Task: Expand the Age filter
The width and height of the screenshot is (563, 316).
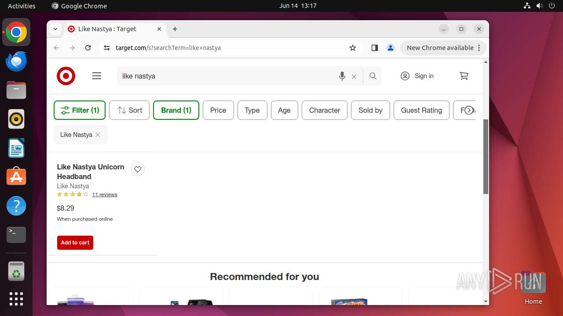Action: [x=284, y=110]
